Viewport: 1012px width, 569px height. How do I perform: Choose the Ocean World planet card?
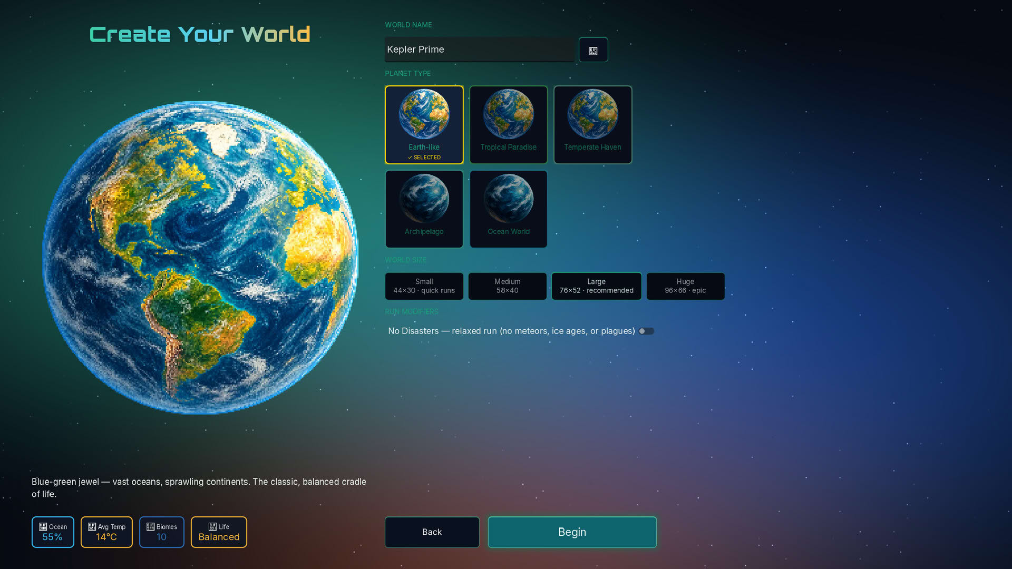pos(508,209)
